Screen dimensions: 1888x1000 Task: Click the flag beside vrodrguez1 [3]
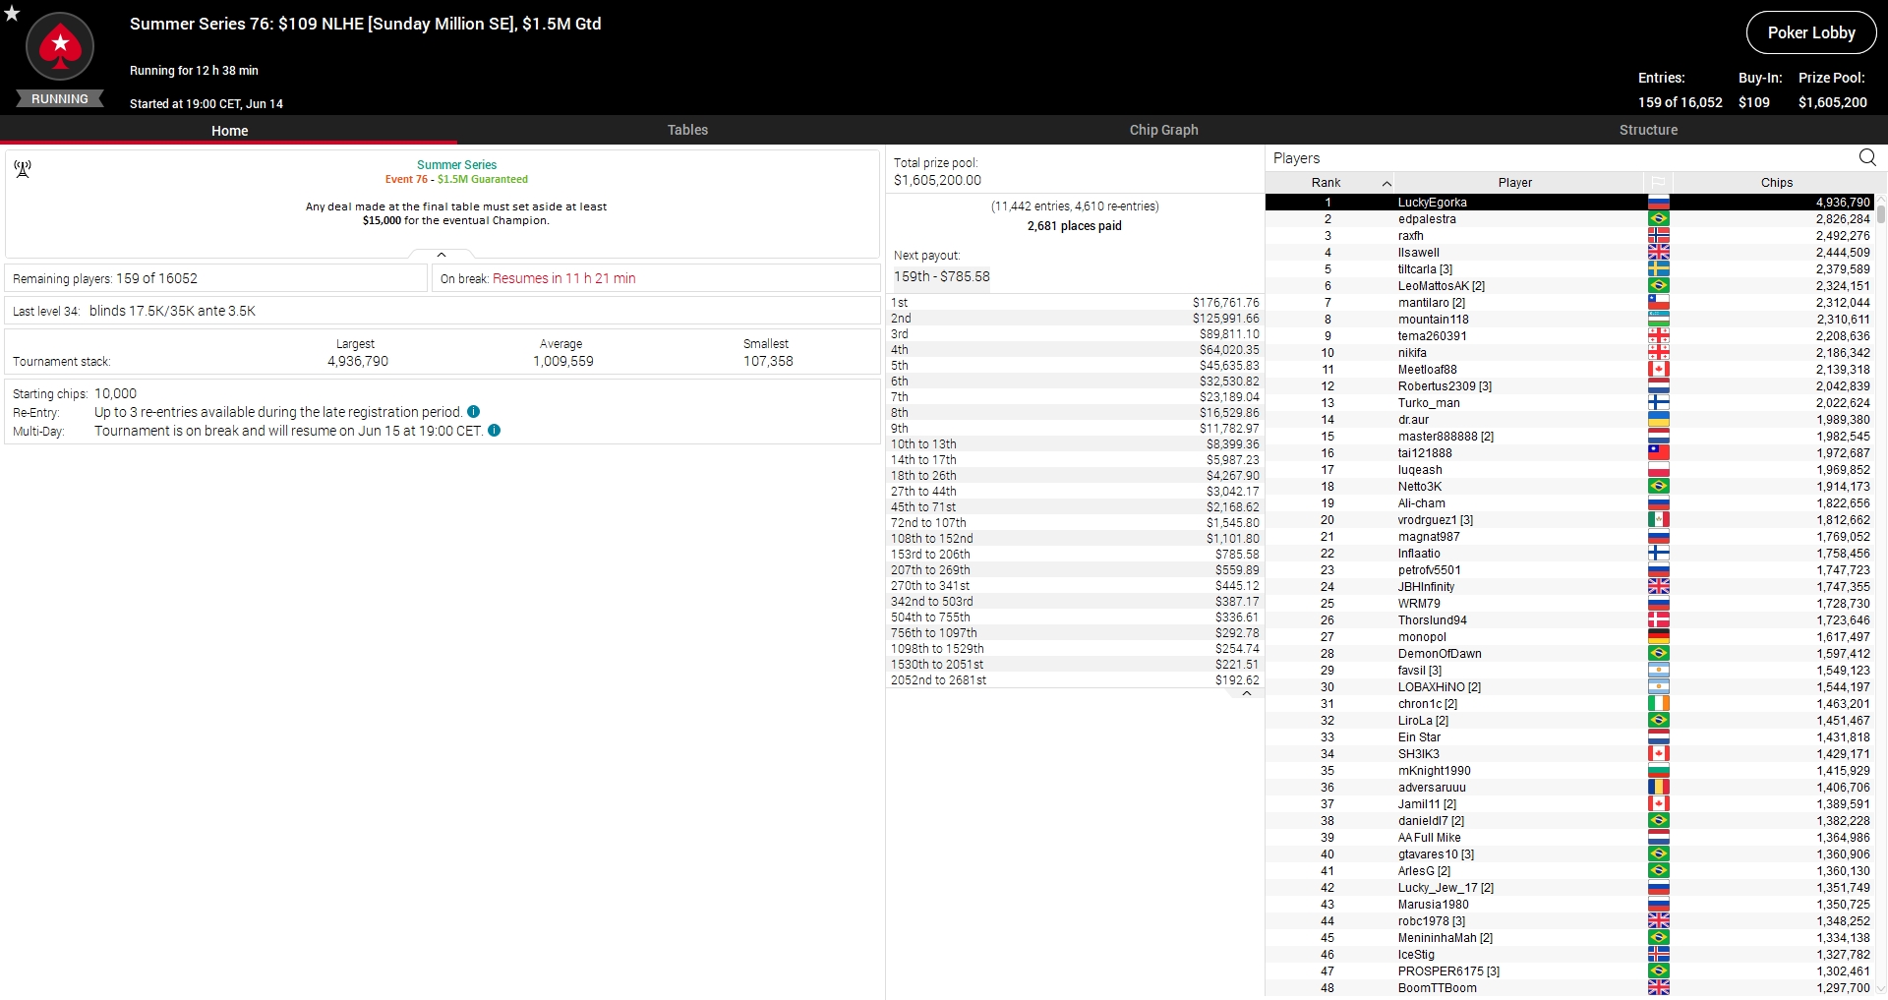(1658, 520)
